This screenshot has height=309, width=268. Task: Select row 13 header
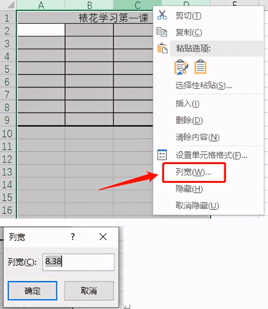(x=7, y=172)
